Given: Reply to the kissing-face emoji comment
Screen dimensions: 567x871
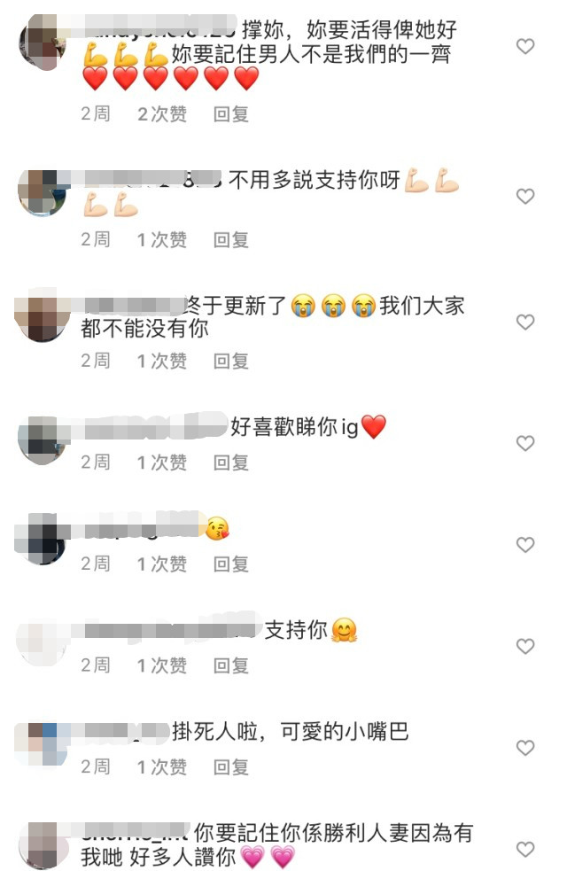Looking at the screenshot, I should (231, 564).
